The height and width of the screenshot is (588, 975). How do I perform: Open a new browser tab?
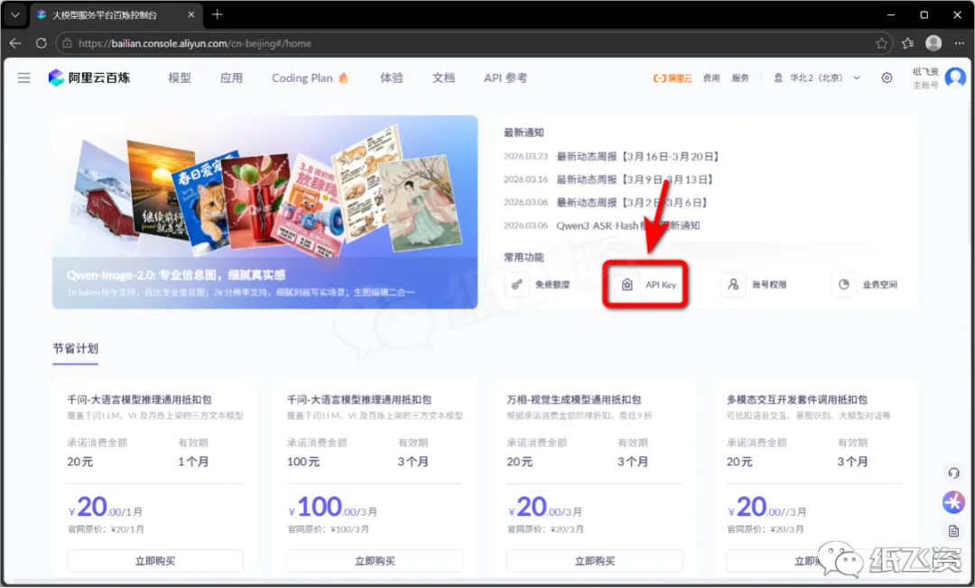pyautogui.click(x=217, y=14)
